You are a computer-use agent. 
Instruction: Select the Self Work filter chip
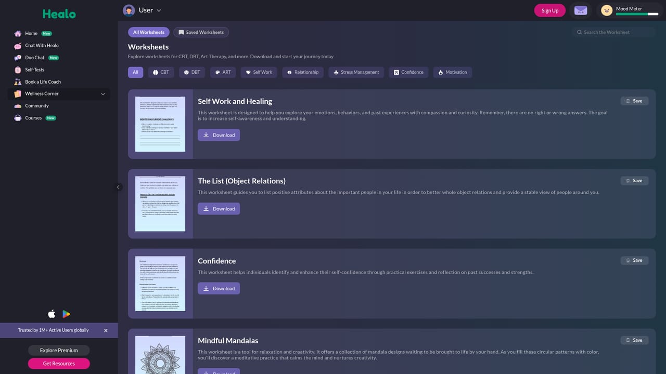(x=259, y=72)
